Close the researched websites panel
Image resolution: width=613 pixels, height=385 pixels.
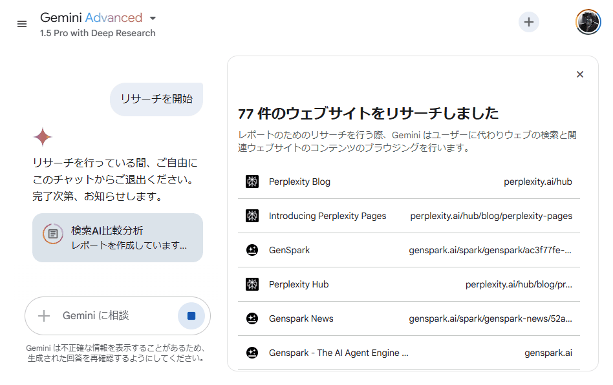pyautogui.click(x=580, y=74)
